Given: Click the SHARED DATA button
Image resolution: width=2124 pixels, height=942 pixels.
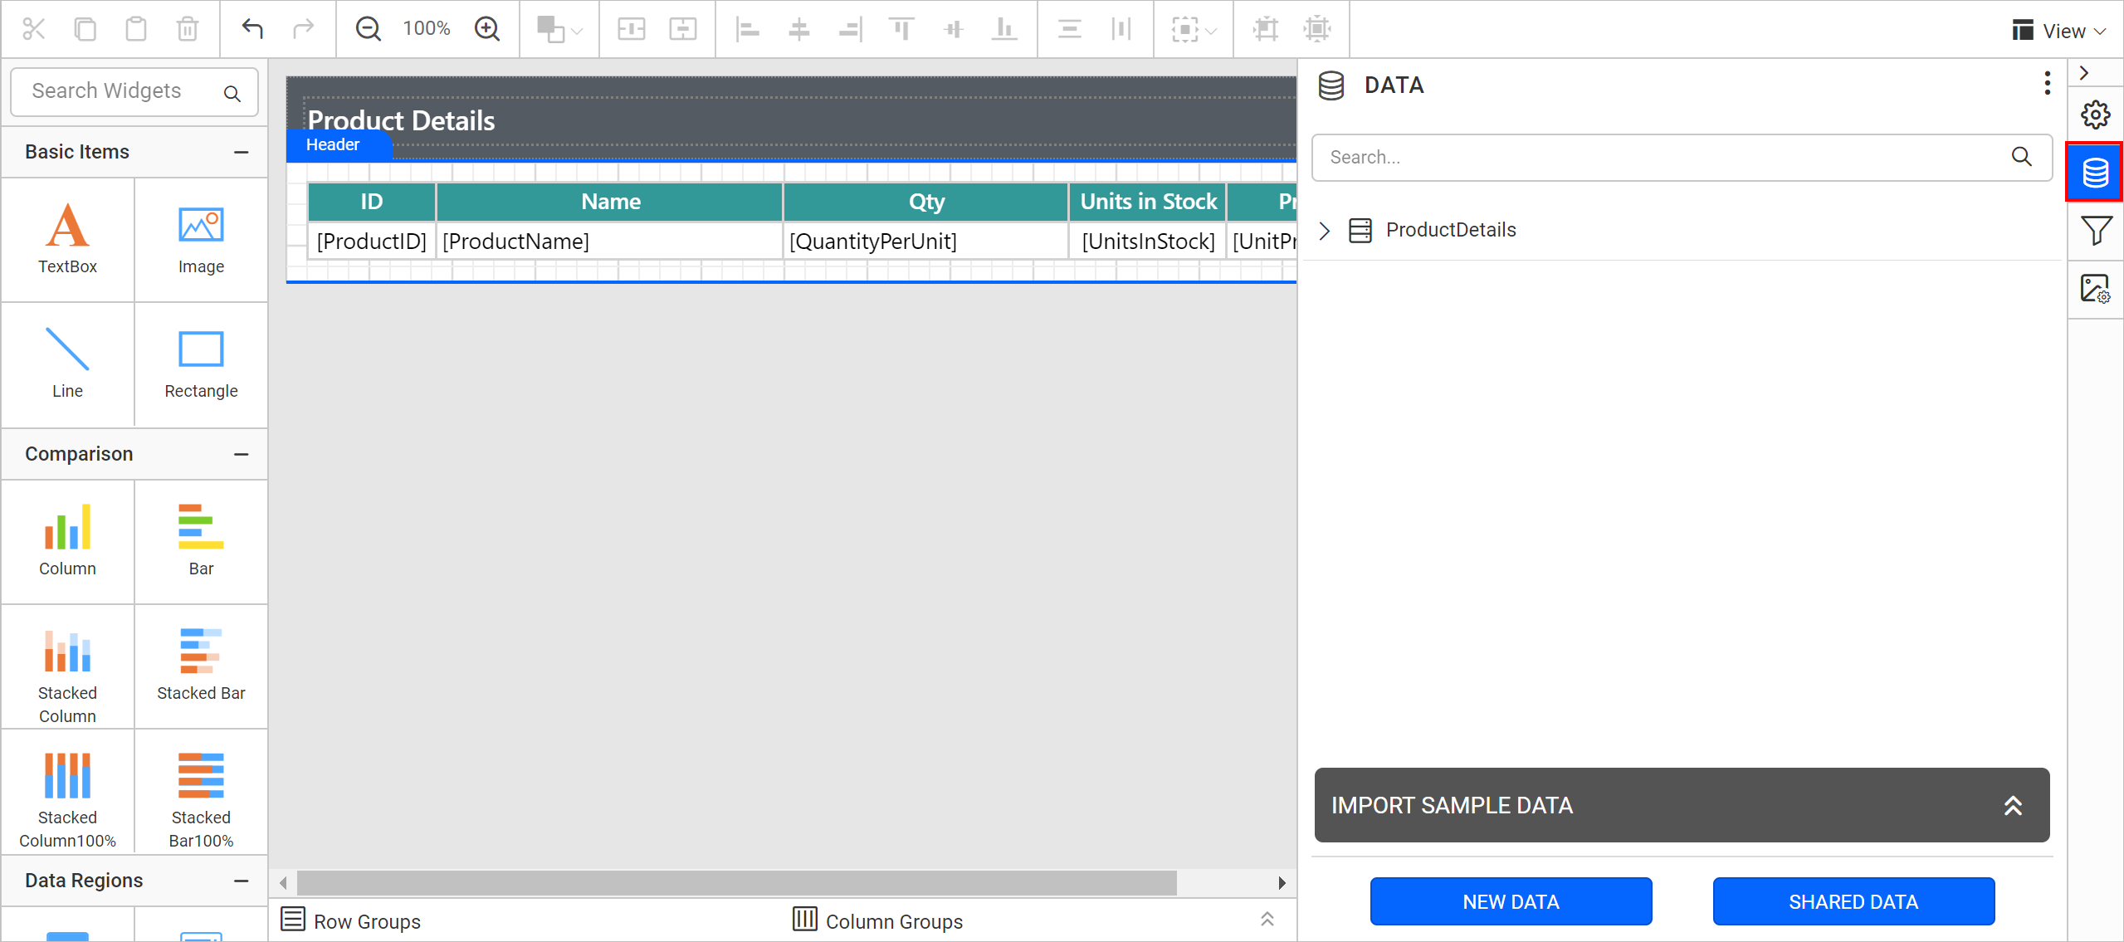Looking at the screenshot, I should tap(1853, 901).
